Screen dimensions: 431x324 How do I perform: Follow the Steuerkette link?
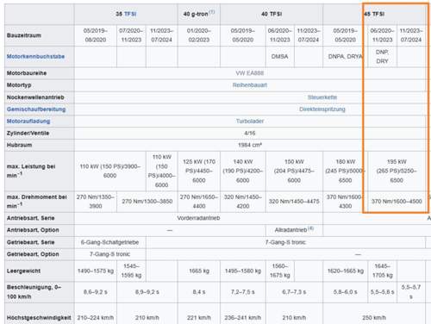click(x=322, y=97)
